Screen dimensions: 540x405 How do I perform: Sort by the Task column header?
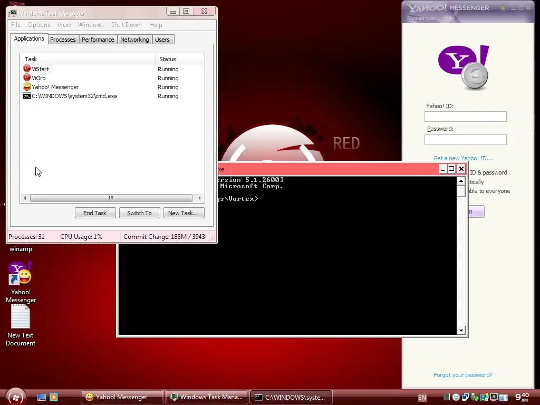coord(88,59)
